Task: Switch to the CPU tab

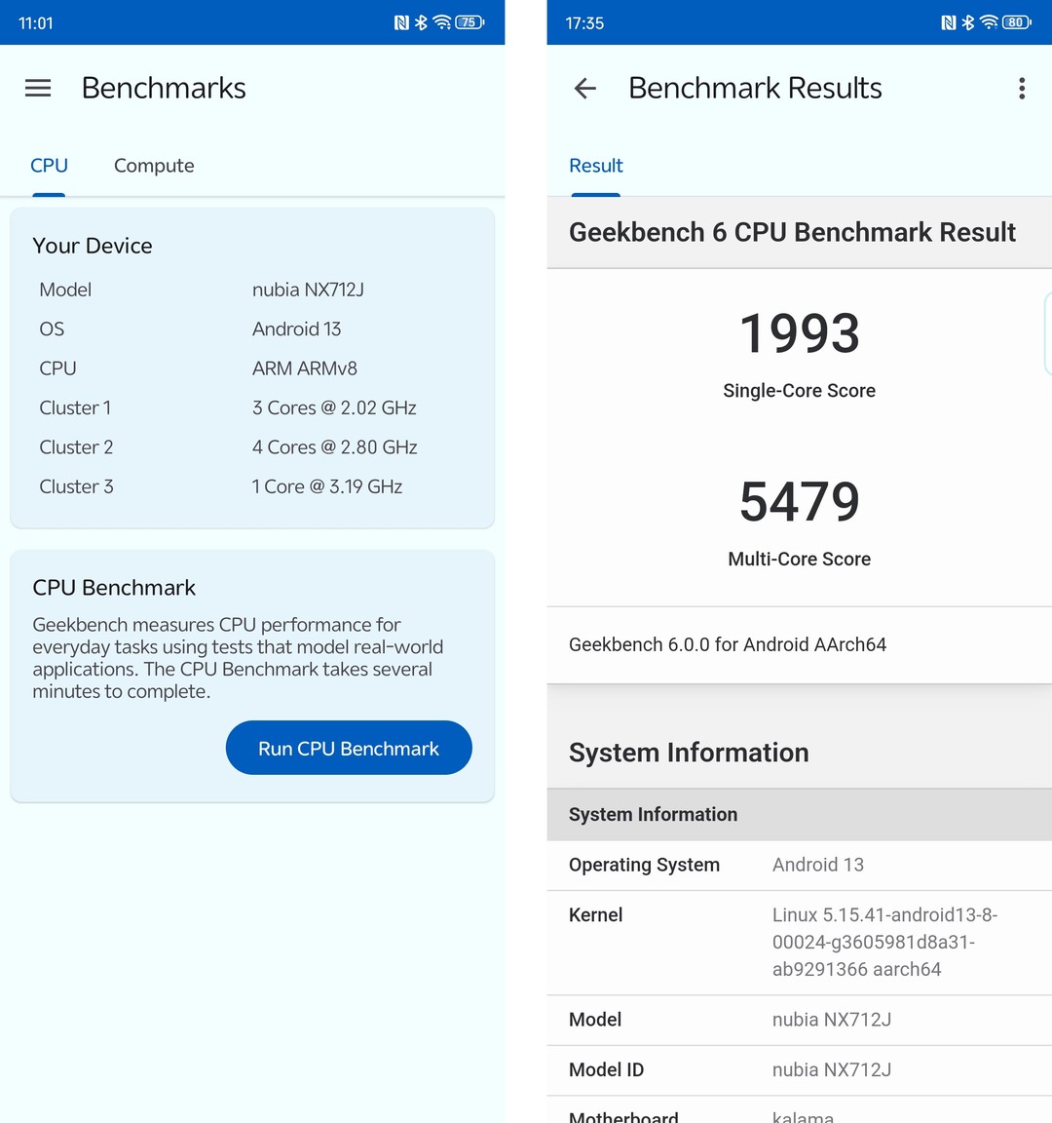Action: point(49,166)
